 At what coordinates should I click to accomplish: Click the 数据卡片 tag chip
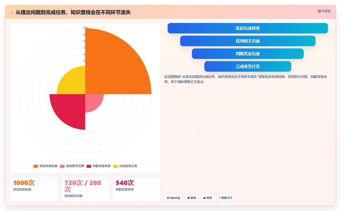coord(226,198)
